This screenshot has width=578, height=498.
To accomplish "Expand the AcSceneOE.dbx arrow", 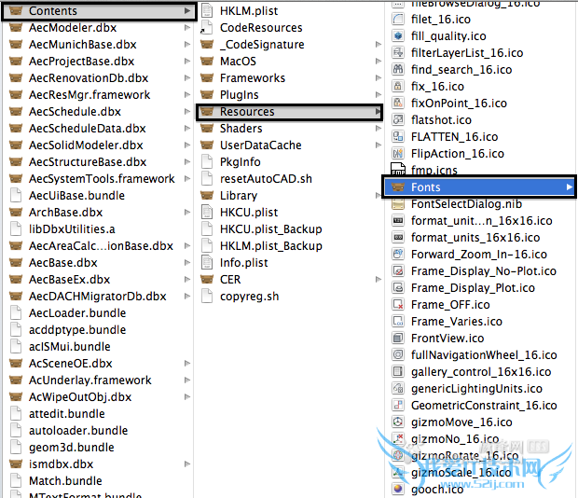I will click(x=187, y=363).
